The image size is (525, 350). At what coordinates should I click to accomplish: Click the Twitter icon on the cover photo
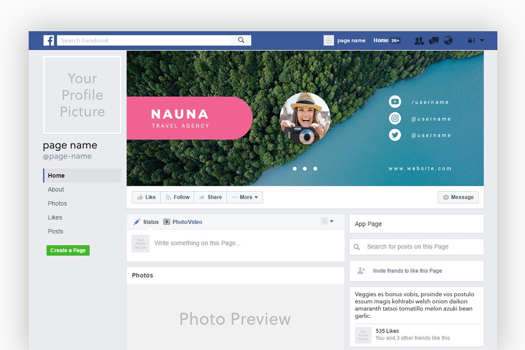pos(394,135)
